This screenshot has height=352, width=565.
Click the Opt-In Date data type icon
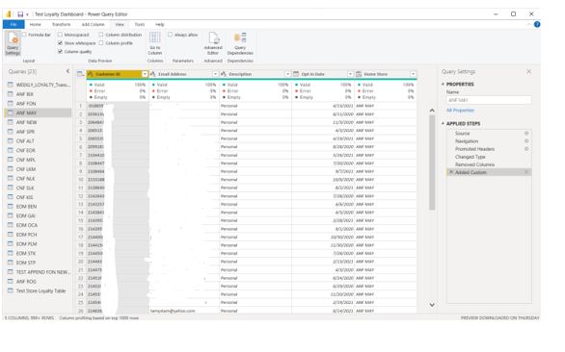coord(296,74)
